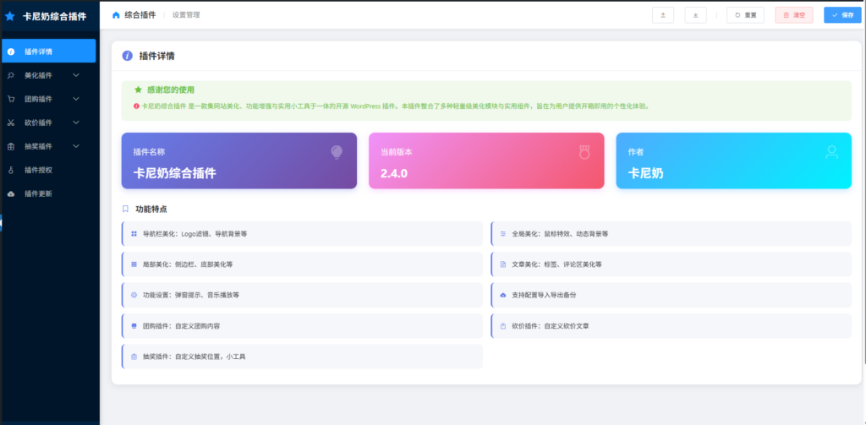866x425 pixels.
Task: Click the download arrow icon button
Action: (x=695, y=15)
